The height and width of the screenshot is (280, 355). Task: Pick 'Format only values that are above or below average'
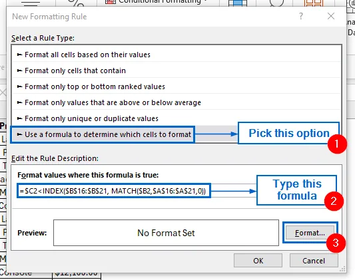177,102
